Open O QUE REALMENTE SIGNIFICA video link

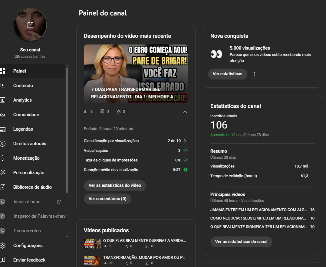258,227
